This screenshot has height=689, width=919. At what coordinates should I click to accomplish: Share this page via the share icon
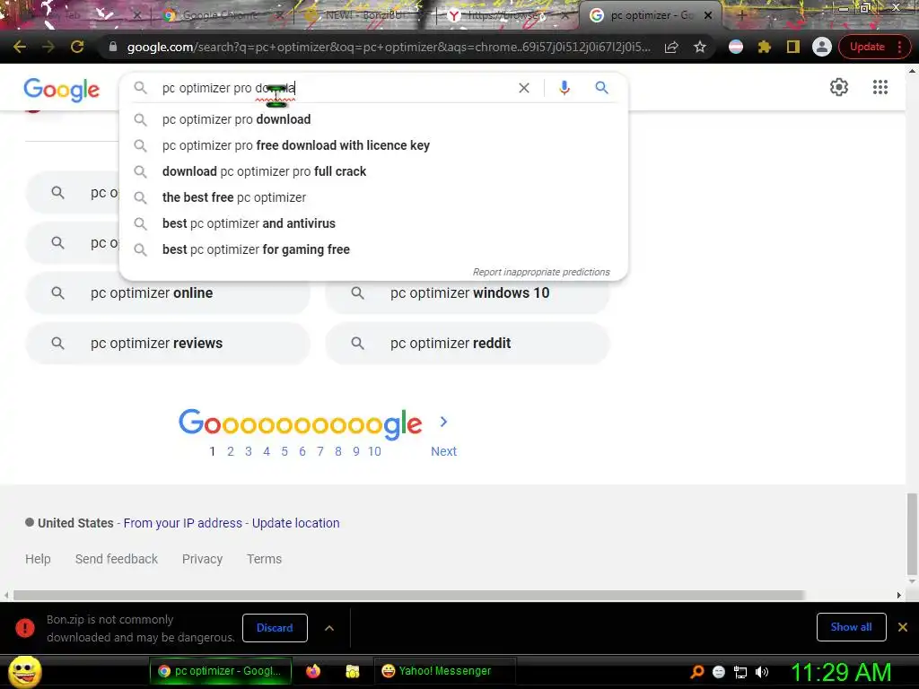tap(671, 47)
